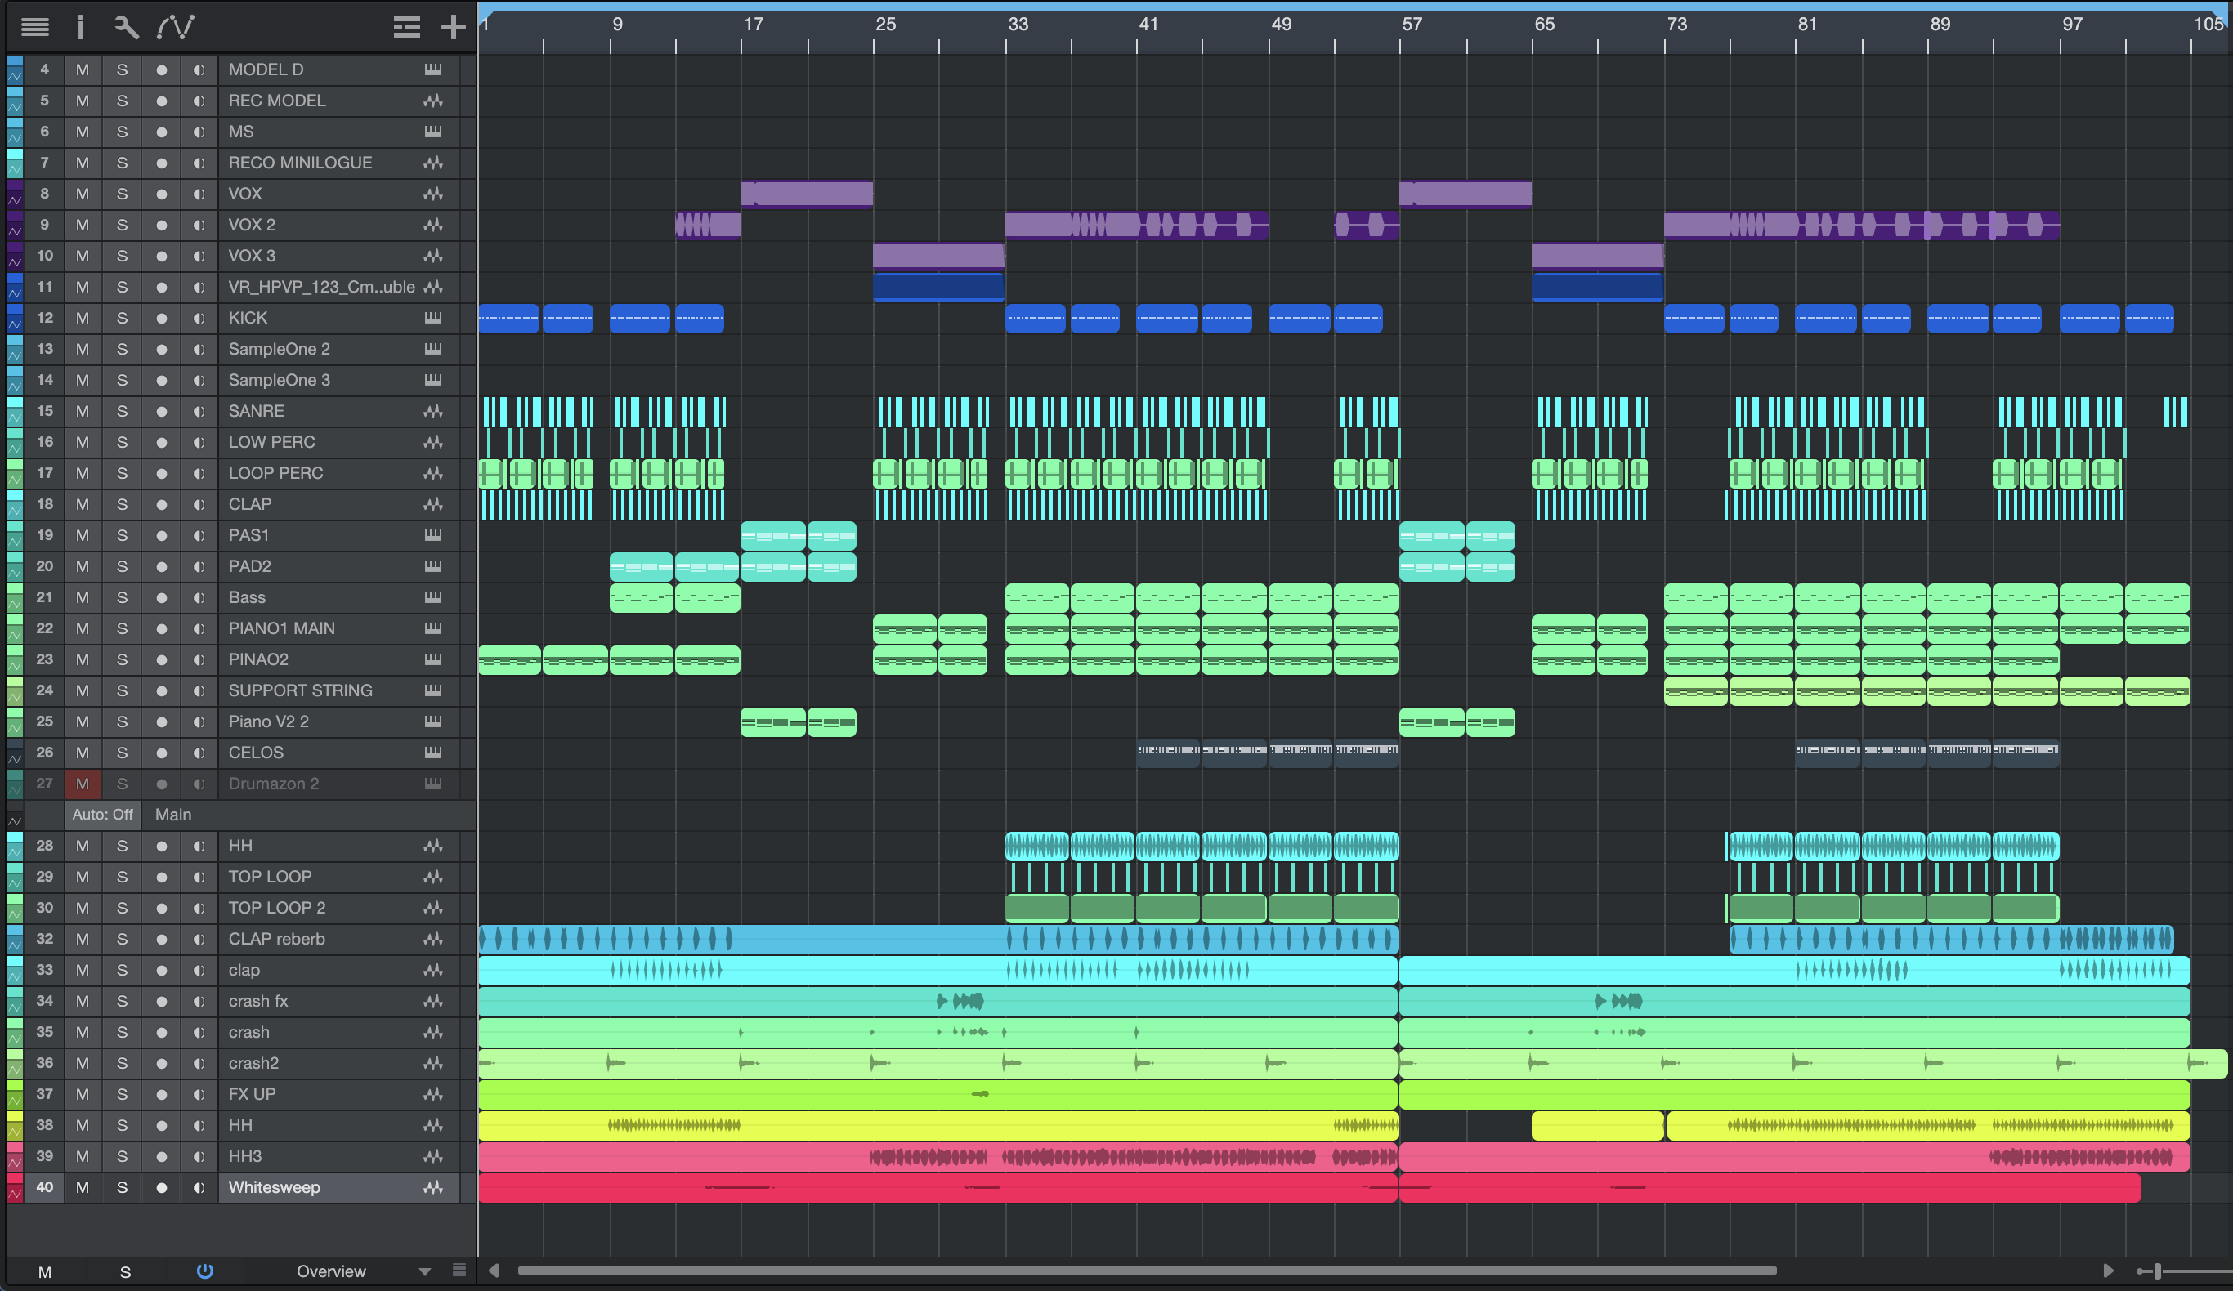The height and width of the screenshot is (1291, 2233).
Task: Adjust the timeline zoom slider at bottom right
Action: click(2158, 1271)
